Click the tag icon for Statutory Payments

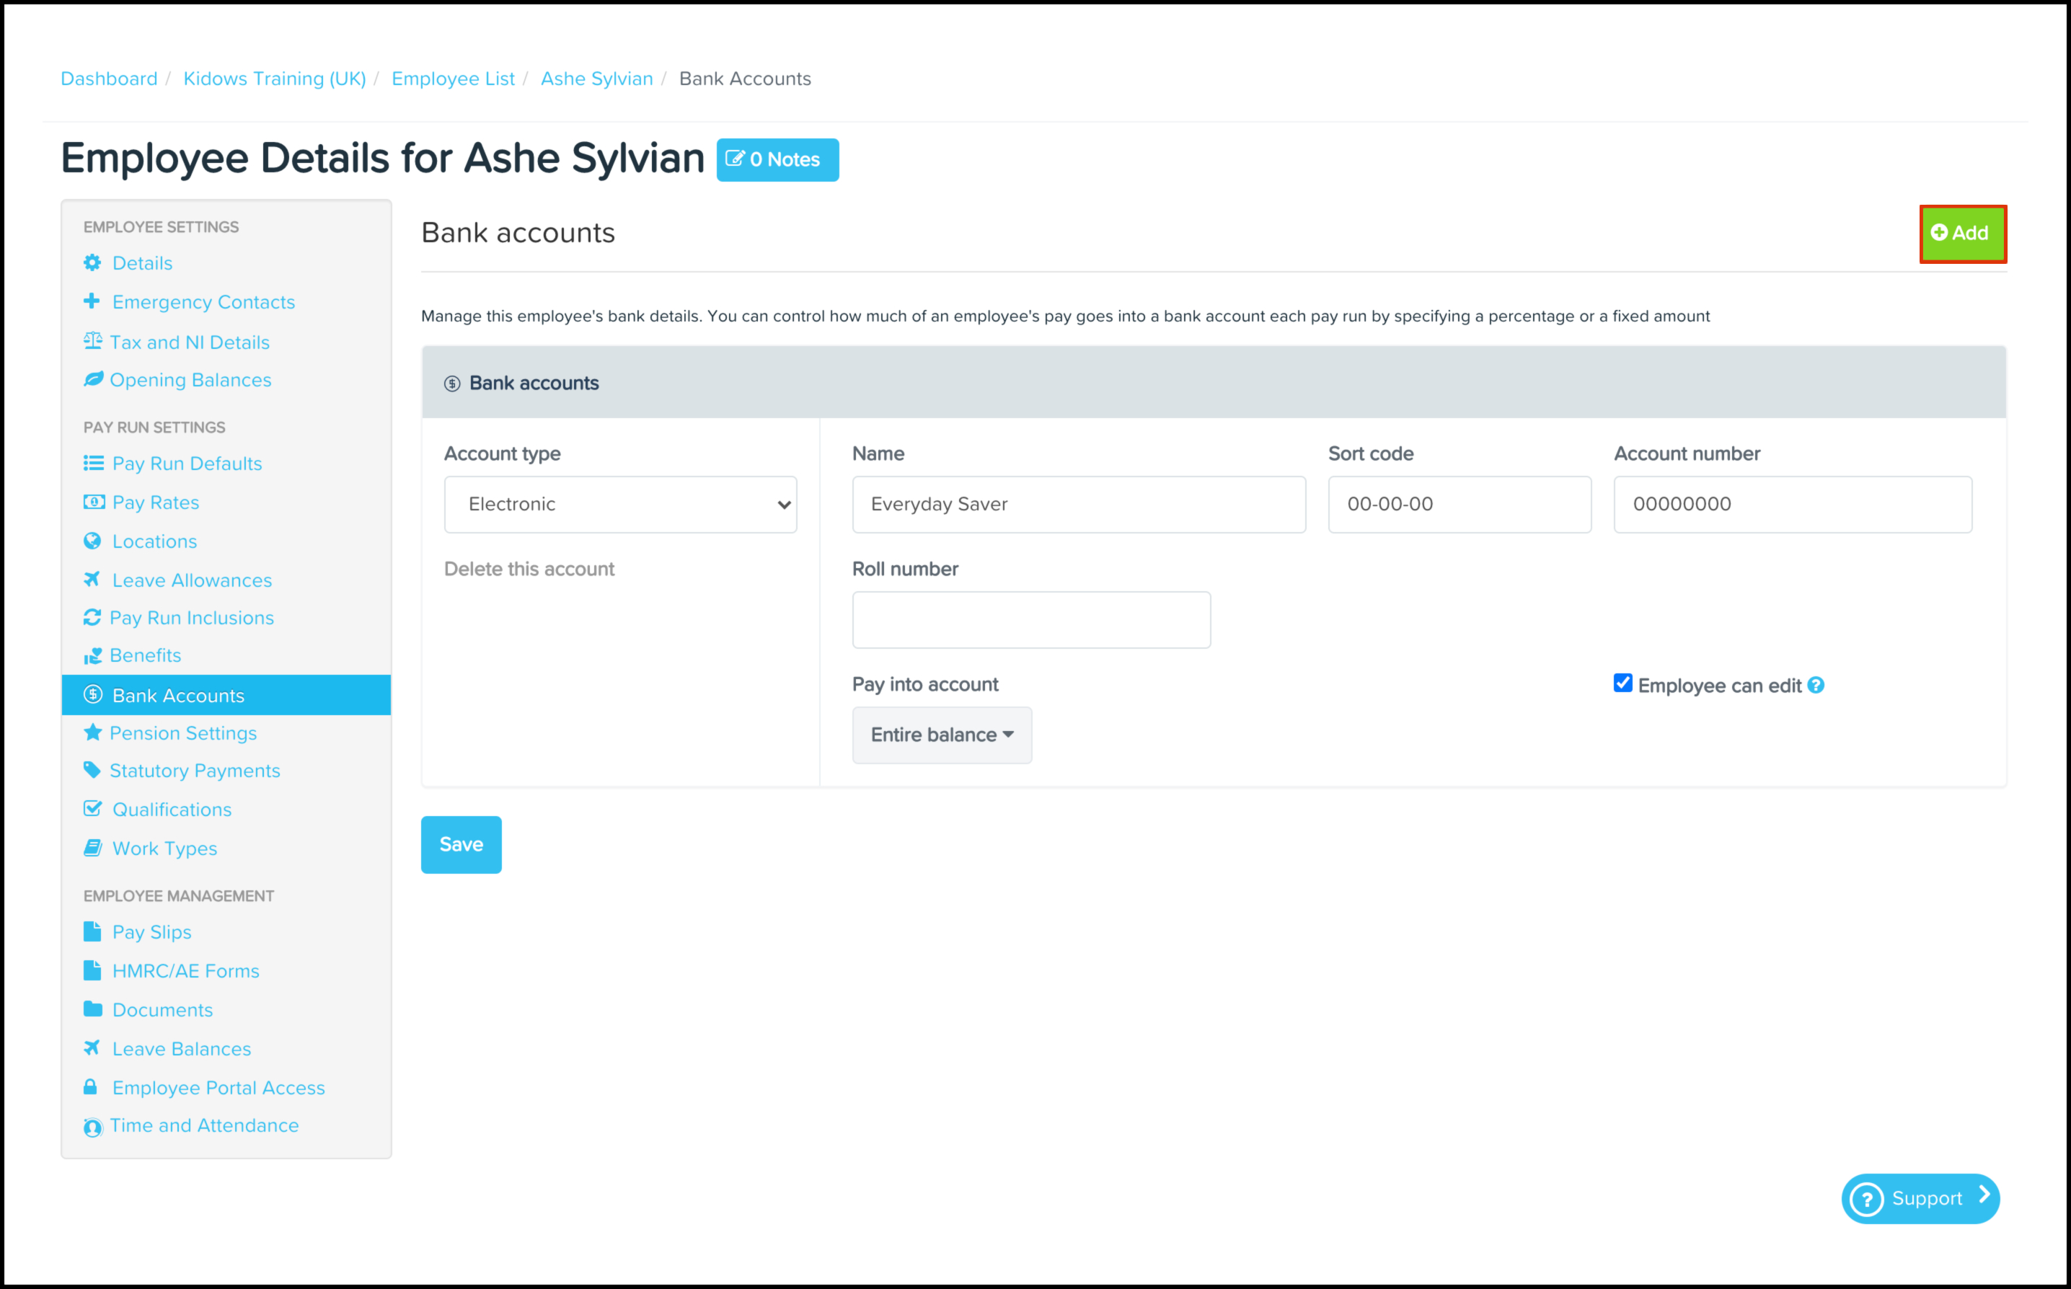pos(92,770)
